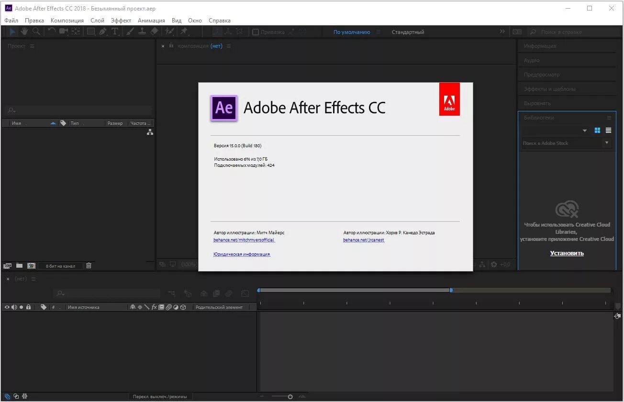Open the Юридическая информация link

point(242,254)
